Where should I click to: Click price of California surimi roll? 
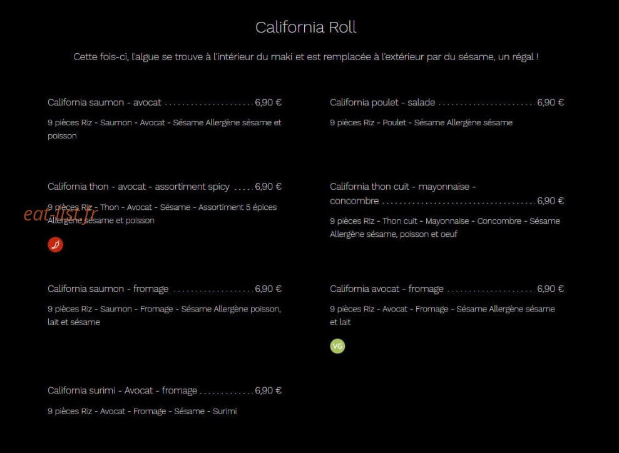pos(268,390)
